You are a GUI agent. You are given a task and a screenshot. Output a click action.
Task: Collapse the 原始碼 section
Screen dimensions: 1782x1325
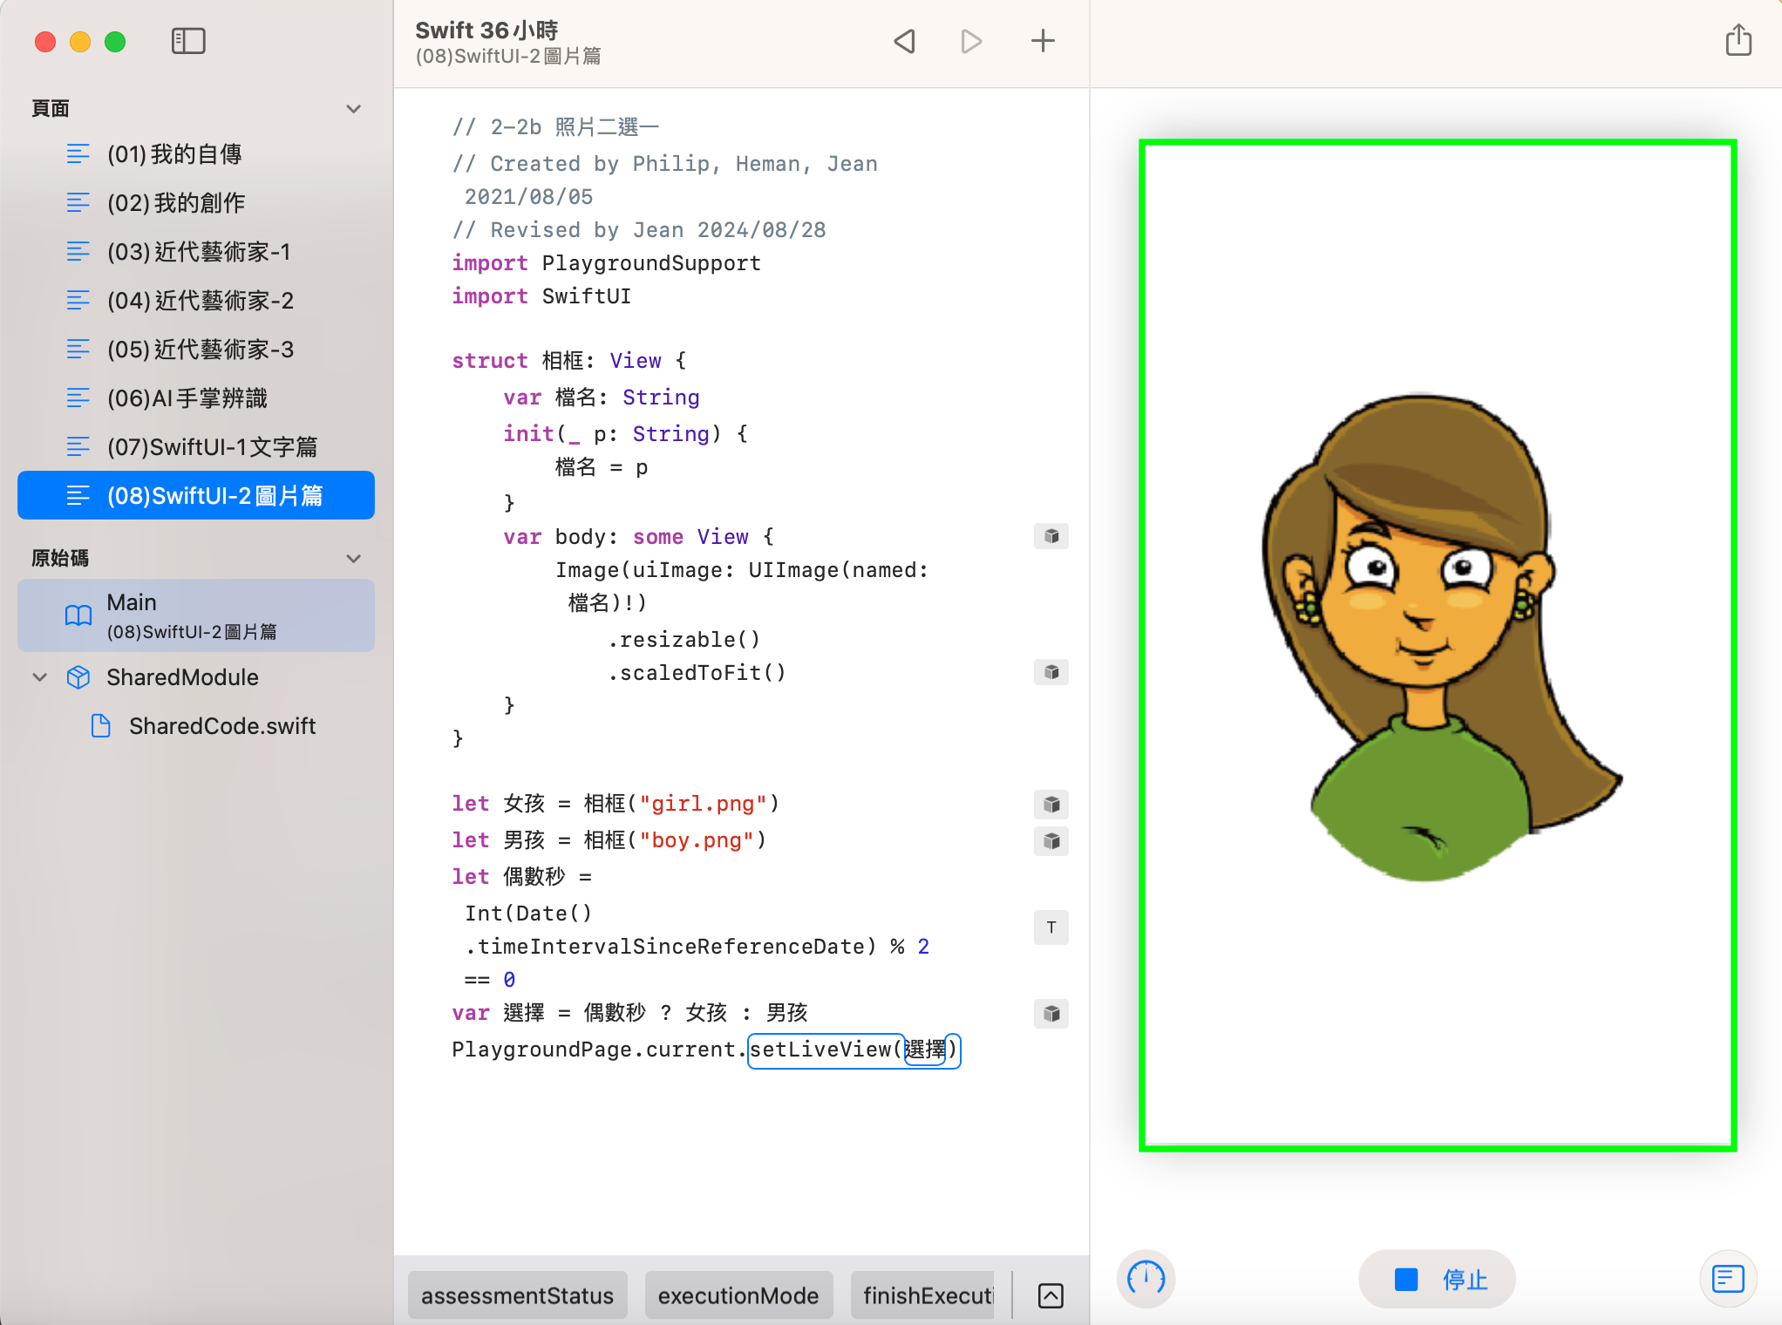point(353,559)
